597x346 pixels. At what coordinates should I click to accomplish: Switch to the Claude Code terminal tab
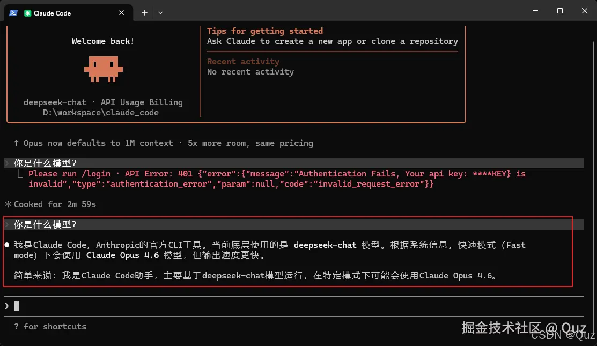coord(69,13)
